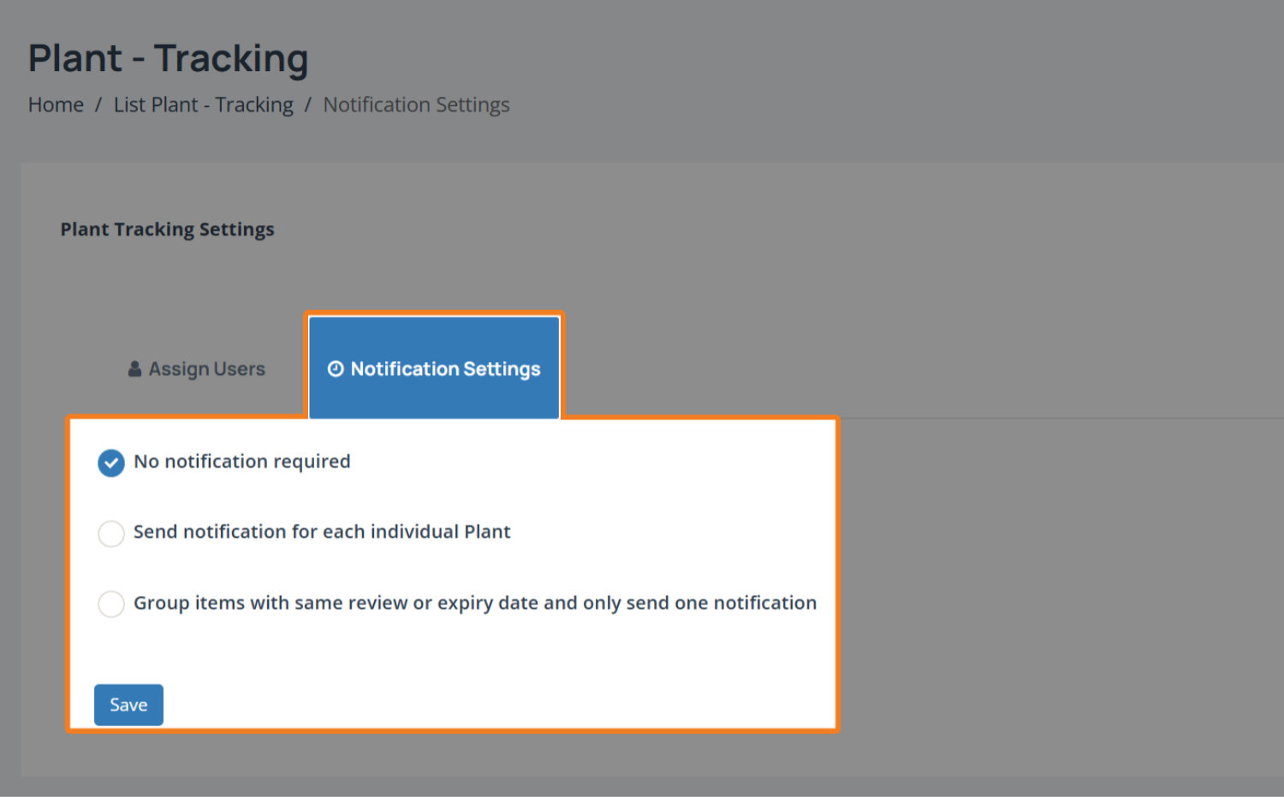
Task: Enable grouping items into one notification
Action: click(x=111, y=604)
